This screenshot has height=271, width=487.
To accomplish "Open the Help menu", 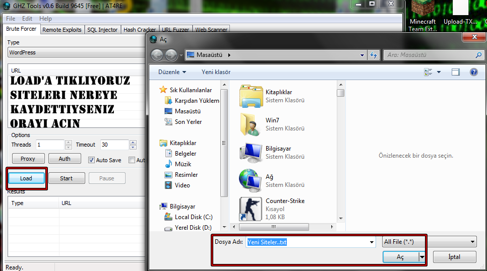I will point(45,19).
